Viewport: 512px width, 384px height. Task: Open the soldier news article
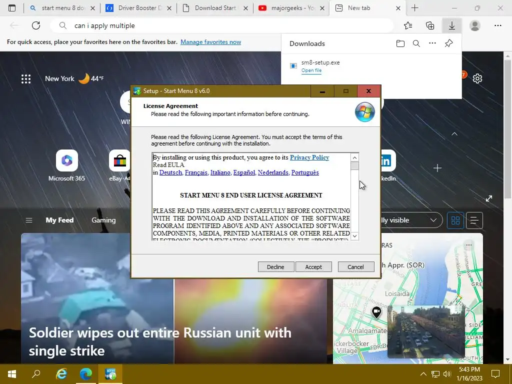click(x=160, y=341)
